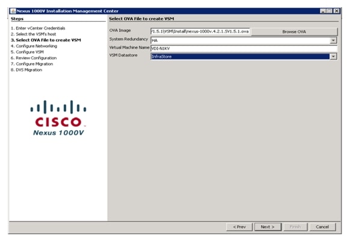Go to the next wizard step
The width and height of the screenshot is (350, 242).
click(268, 227)
